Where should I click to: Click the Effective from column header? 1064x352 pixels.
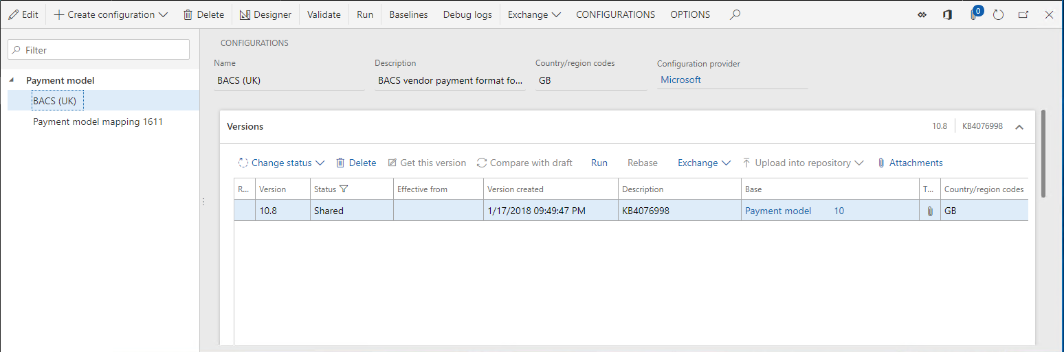point(438,189)
